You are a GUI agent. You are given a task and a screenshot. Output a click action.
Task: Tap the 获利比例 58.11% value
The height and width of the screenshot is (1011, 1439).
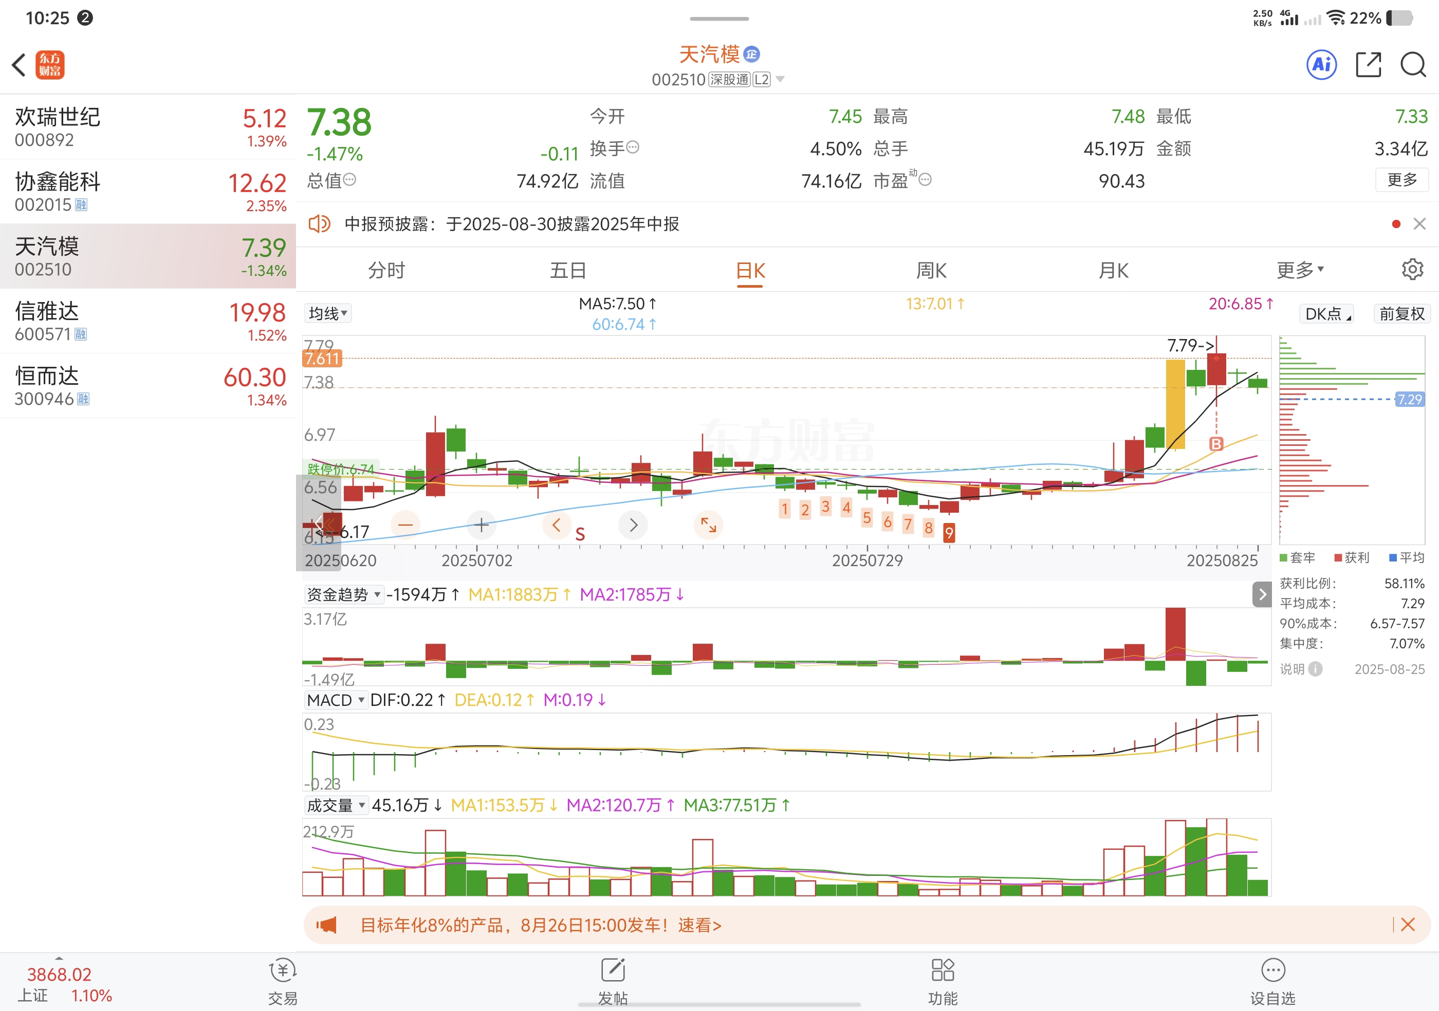click(1404, 583)
